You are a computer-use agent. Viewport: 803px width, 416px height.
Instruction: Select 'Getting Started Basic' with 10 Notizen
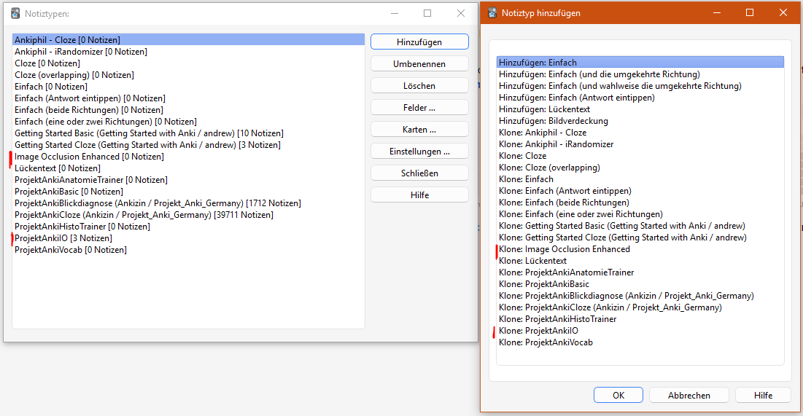click(x=188, y=133)
